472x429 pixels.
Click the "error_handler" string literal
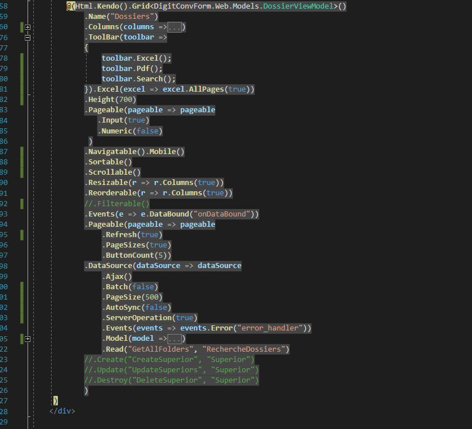click(x=270, y=328)
